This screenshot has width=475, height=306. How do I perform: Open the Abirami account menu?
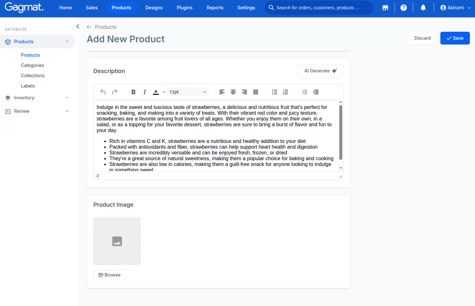[x=455, y=8]
